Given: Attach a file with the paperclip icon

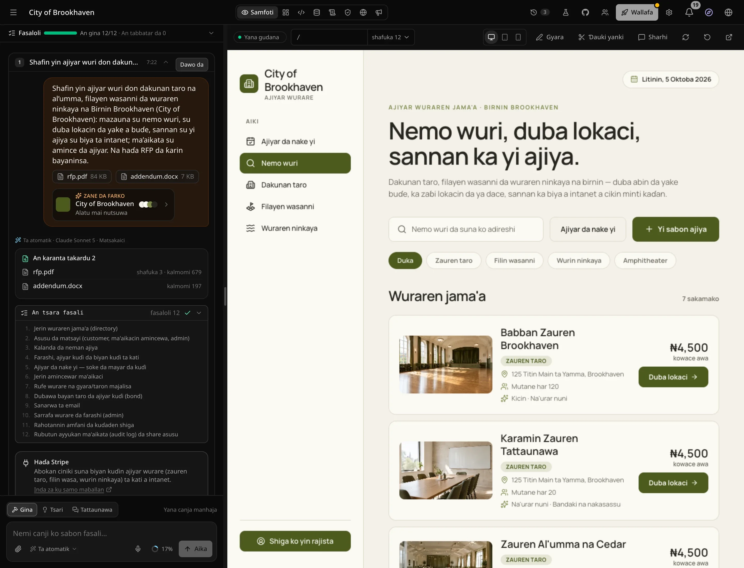Looking at the screenshot, I should 18,549.
